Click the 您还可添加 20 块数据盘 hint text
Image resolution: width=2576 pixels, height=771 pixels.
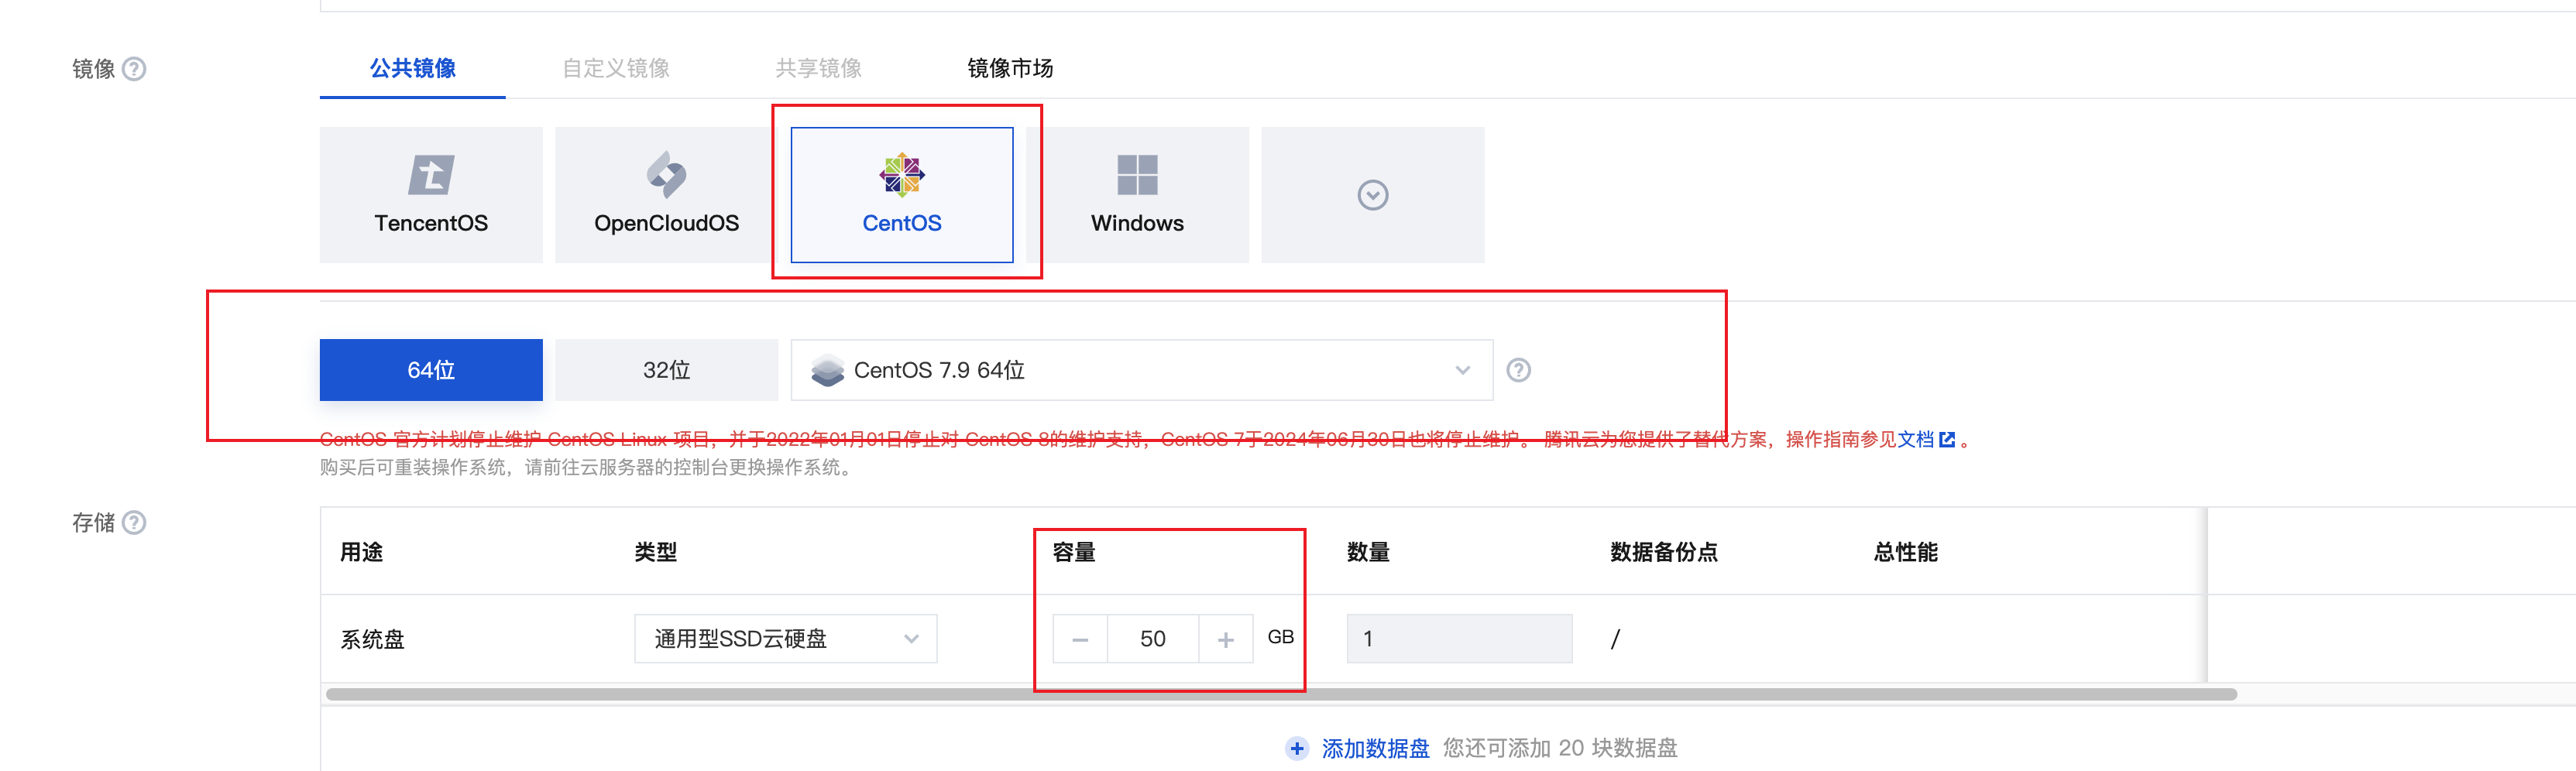point(1560,748)
